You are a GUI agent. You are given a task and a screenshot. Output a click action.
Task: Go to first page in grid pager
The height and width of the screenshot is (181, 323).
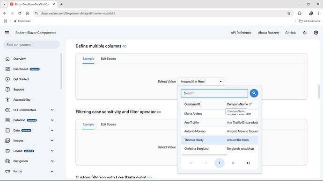[x=191, y=163]
